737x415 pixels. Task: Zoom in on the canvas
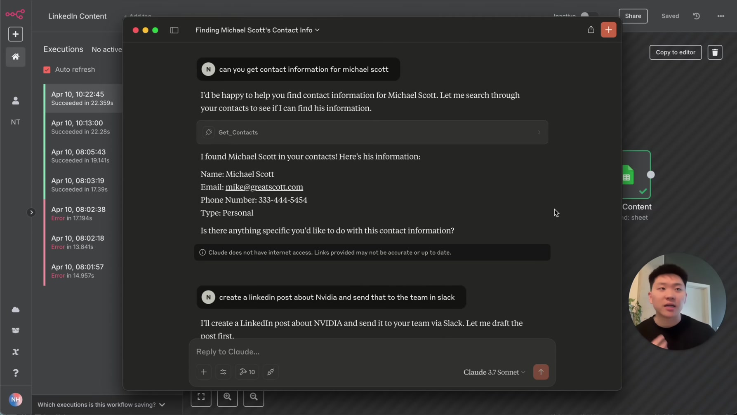point(227,397)
